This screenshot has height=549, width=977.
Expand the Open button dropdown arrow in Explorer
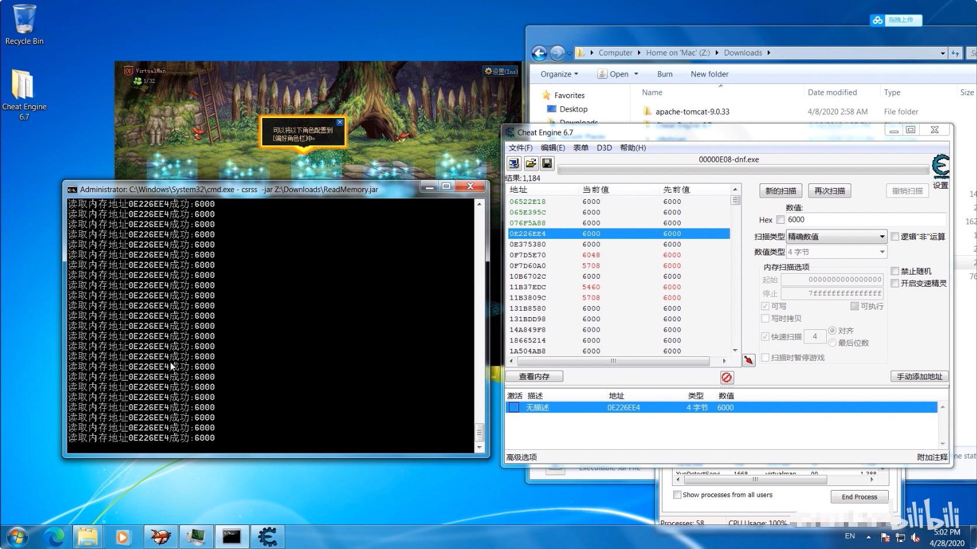pos(636,74)
